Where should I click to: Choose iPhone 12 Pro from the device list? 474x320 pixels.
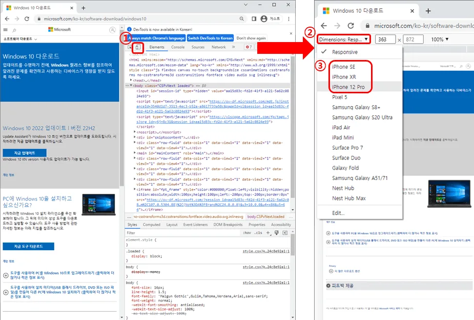point(360,87)
